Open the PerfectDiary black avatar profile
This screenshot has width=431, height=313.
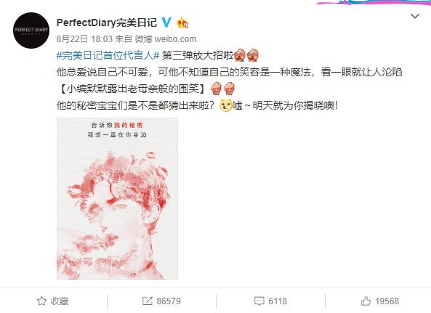tap(31, 31)
